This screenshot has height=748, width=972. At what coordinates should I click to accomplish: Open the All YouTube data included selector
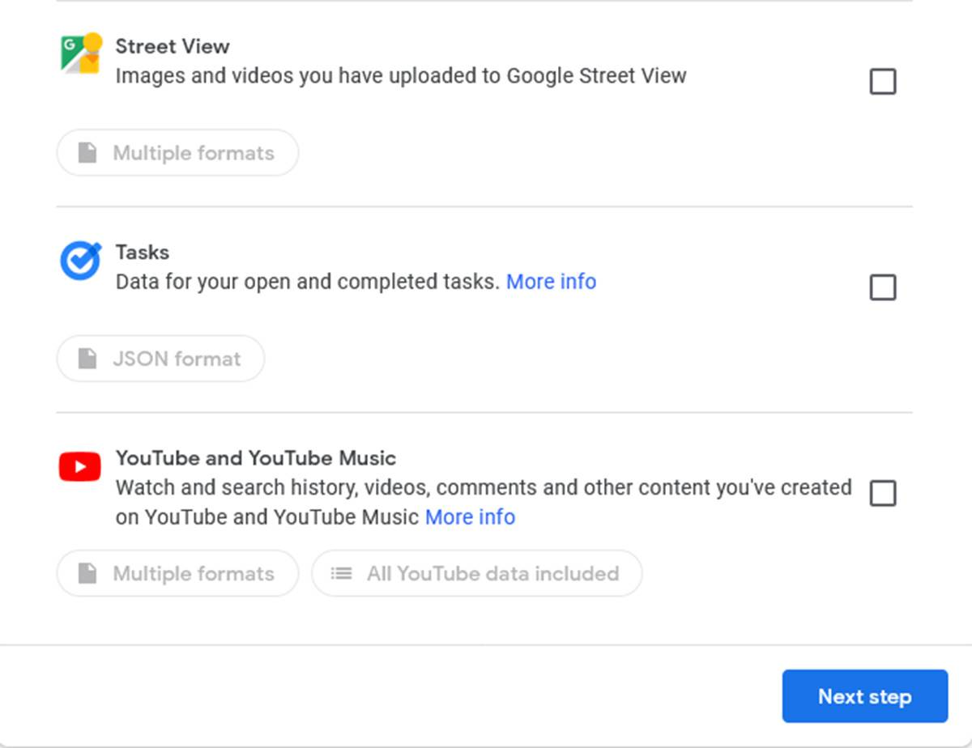476,573
